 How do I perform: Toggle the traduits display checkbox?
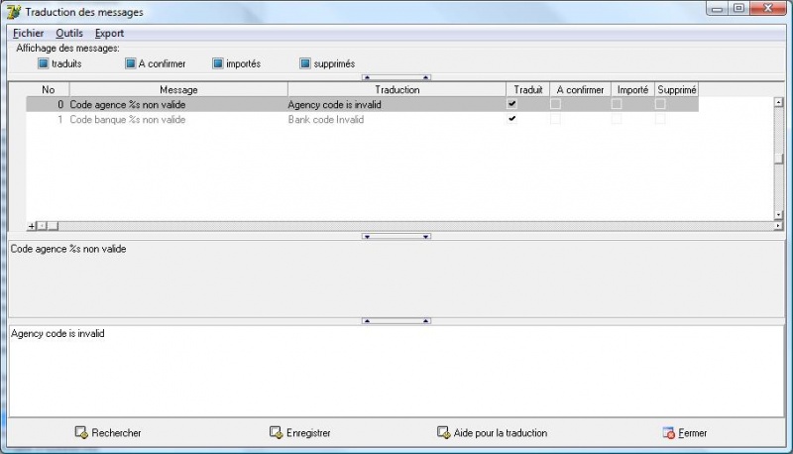[x=43, y=63]
